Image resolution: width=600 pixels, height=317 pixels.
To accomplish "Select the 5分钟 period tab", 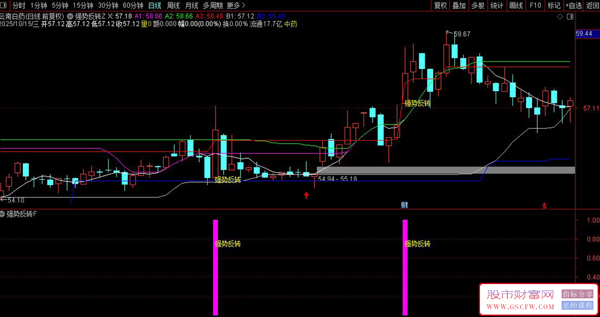I will [59, 5].
